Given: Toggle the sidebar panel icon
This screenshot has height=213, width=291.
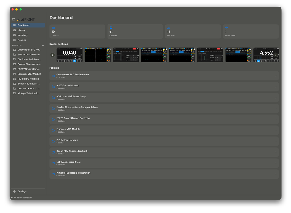Looking at the screenshot, I should pyautogui.click(x=14, y=20).
